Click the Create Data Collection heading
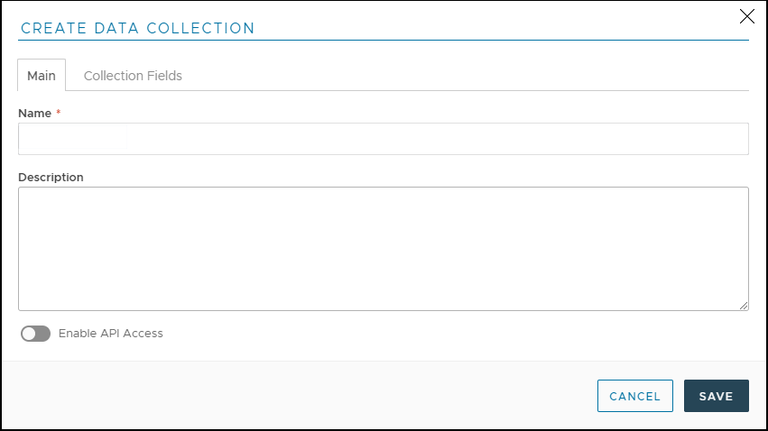This screenshot has width=768, height=431. pyautogui.click(x=137, y=28)
